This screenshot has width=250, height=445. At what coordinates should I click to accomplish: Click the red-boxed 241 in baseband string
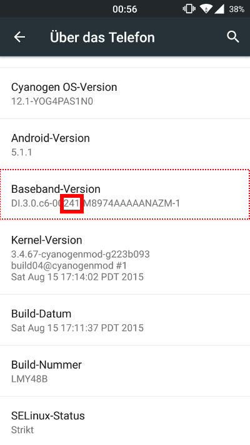[72, 203]
